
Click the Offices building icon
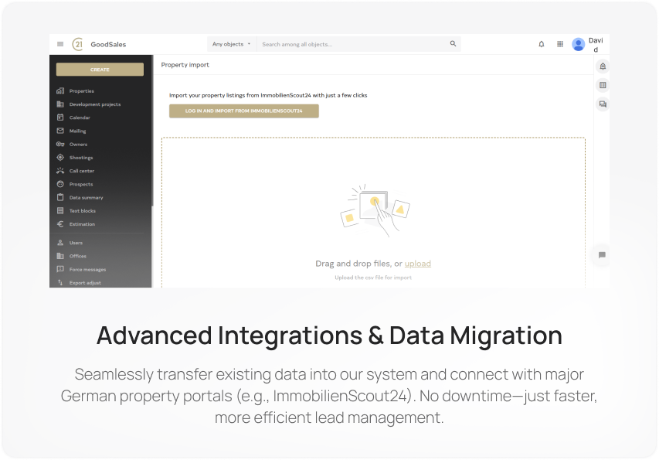[60, 256]
